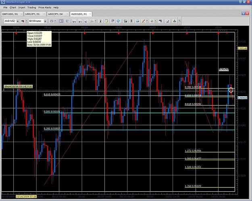Viewport: 252px width, 201px height.
Task: Select the eraser remove tool
Action: click(167, 21)
